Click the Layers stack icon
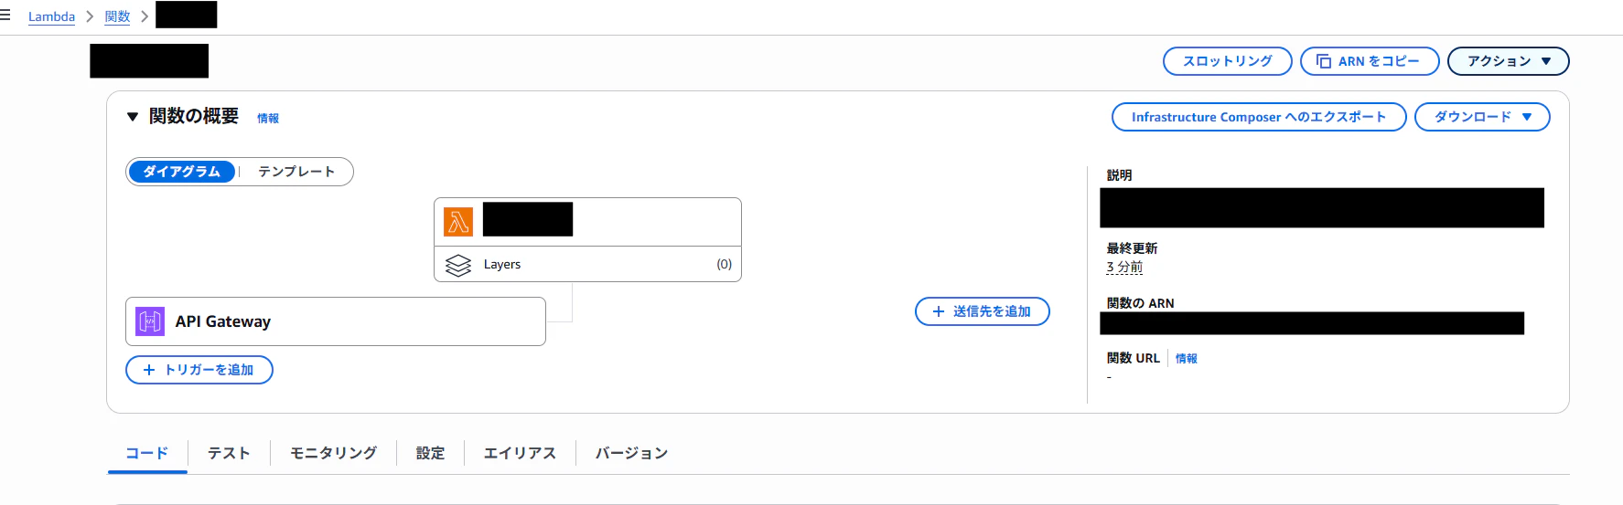Image resolution: width=1623 pixels, height=505 pixels. [x=458, y=265]
